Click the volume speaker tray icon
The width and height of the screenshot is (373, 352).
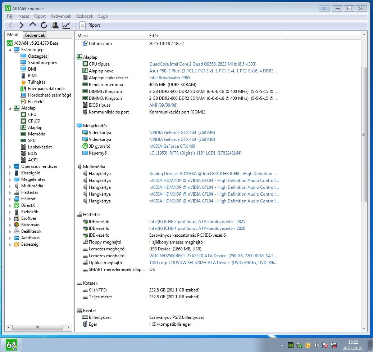317,345
